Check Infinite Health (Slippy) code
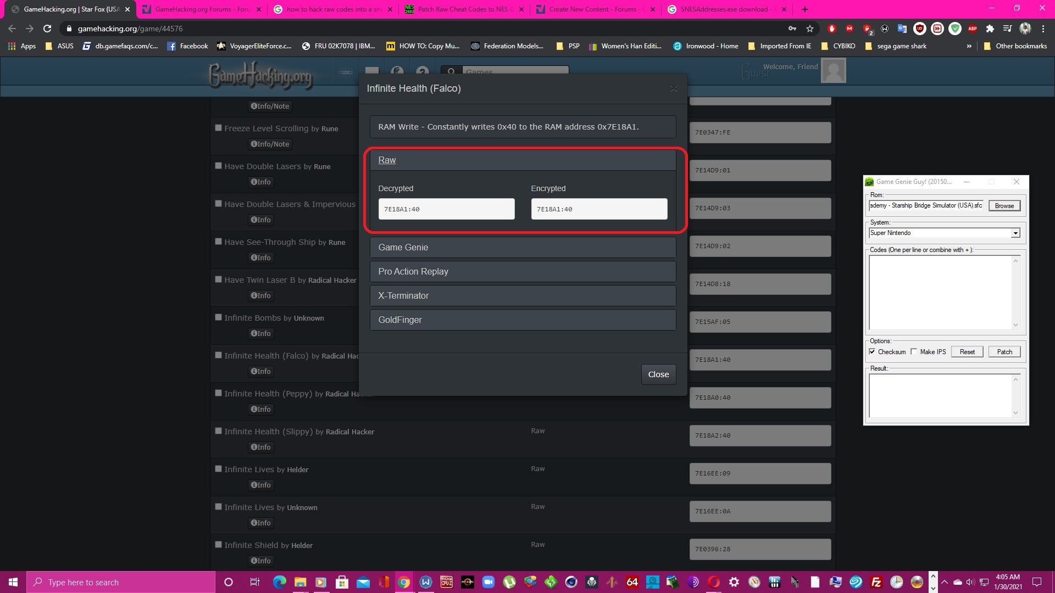Image resolution: width=1055 pixels, height=593 pixels. point(218,431)
